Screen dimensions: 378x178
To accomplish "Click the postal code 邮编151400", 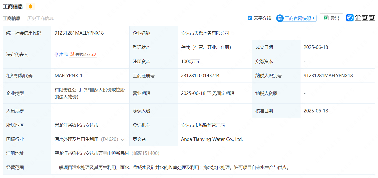I will click(x=146, y=153).
